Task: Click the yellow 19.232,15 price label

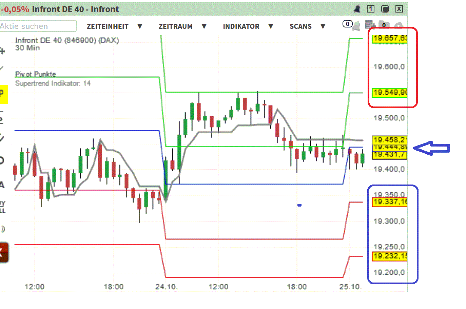Action: click(390, 256)
